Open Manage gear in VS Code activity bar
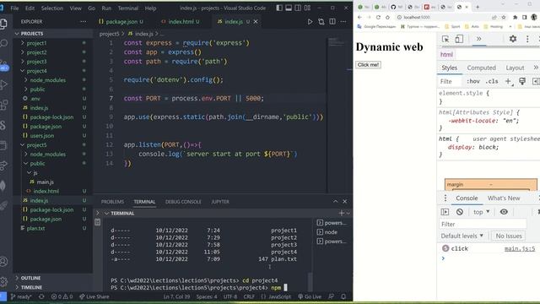 click(4, 281)
